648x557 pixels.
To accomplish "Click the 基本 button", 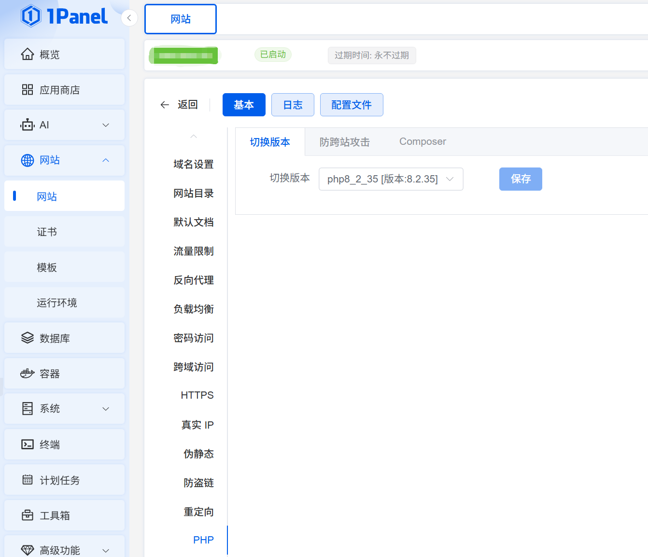I will pyautogui.click(x=244, y=105).
